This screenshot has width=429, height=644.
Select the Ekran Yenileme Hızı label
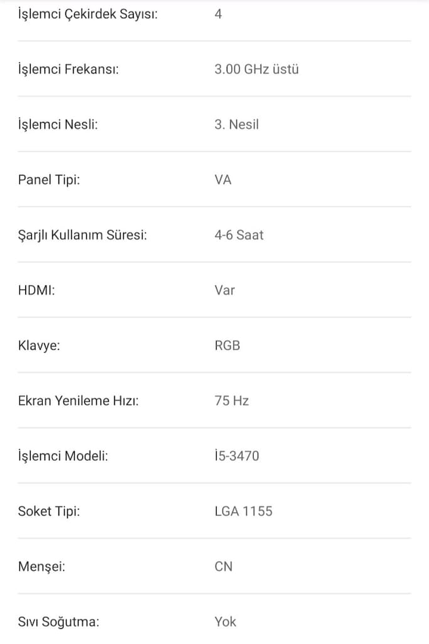pos(79,401)
